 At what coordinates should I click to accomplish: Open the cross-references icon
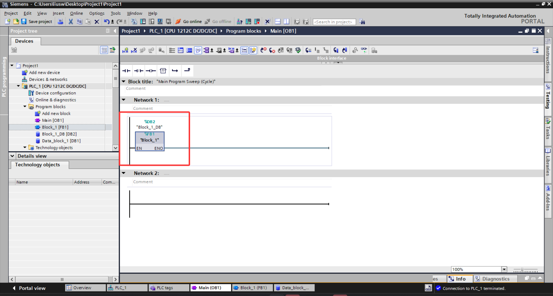268,22
